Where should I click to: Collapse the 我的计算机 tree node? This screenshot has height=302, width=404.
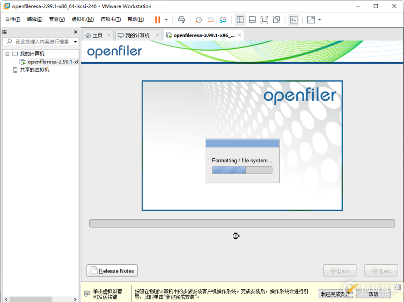click(x=7, y=54)
